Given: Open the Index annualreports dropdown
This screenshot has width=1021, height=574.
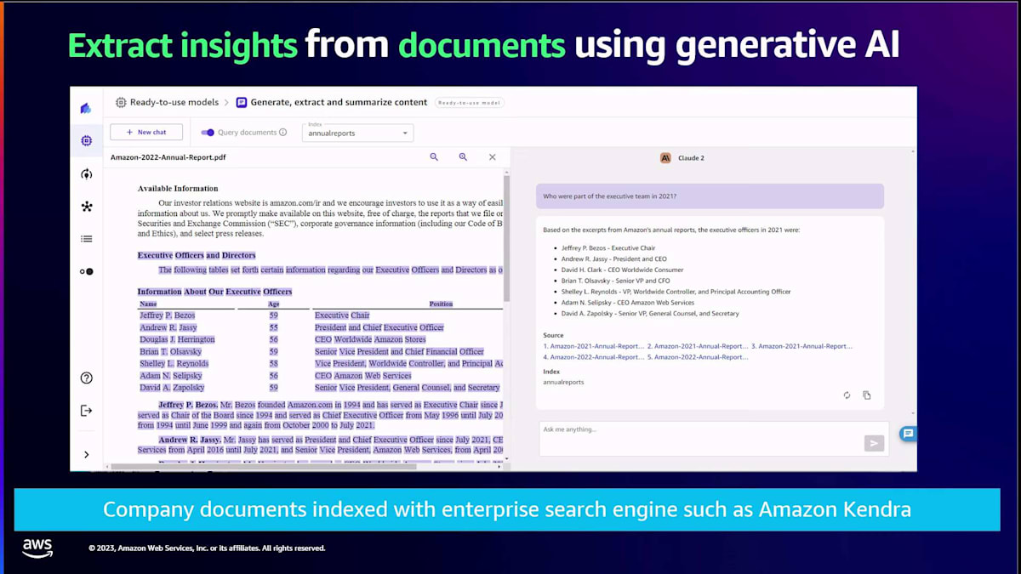Looking at the screenshot, I should pos(357,133).
